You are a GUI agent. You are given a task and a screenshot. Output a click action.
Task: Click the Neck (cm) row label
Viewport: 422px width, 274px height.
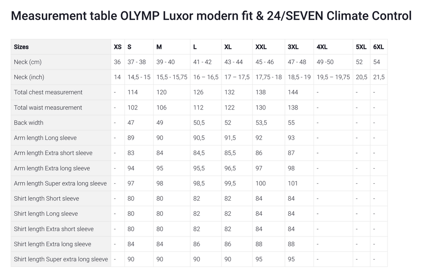click(28, 62)
